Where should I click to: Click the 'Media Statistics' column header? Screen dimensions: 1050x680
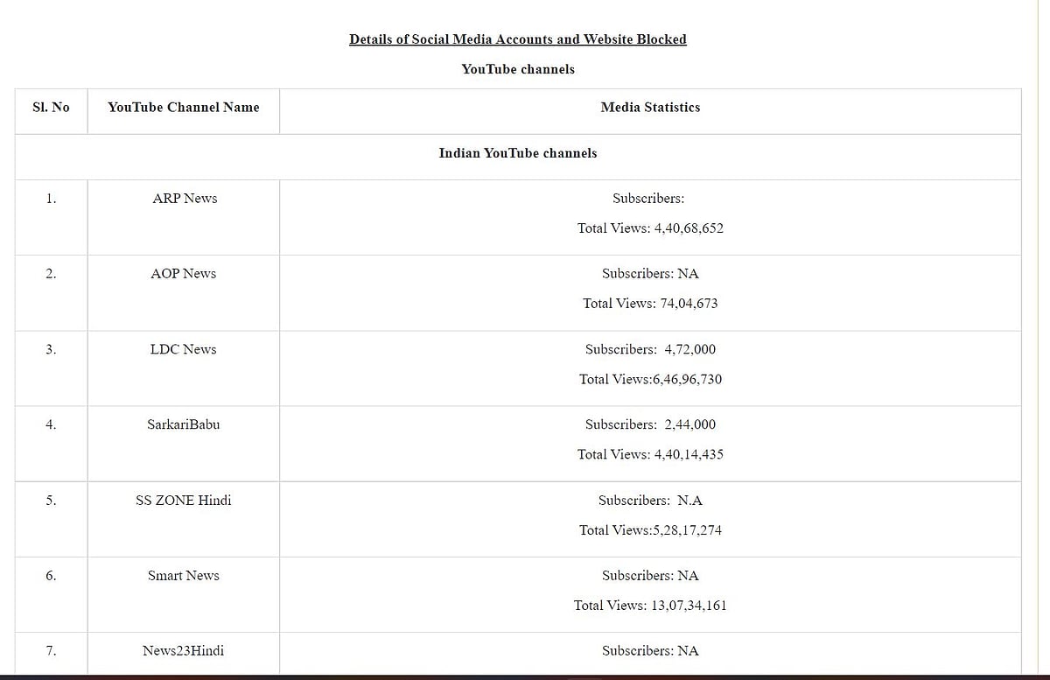(649, 108)
